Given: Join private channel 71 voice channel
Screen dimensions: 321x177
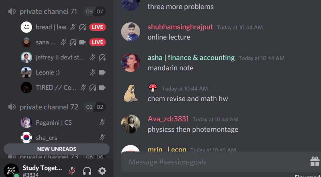Looking at the screenshot, I should click(x=48, y=11).
